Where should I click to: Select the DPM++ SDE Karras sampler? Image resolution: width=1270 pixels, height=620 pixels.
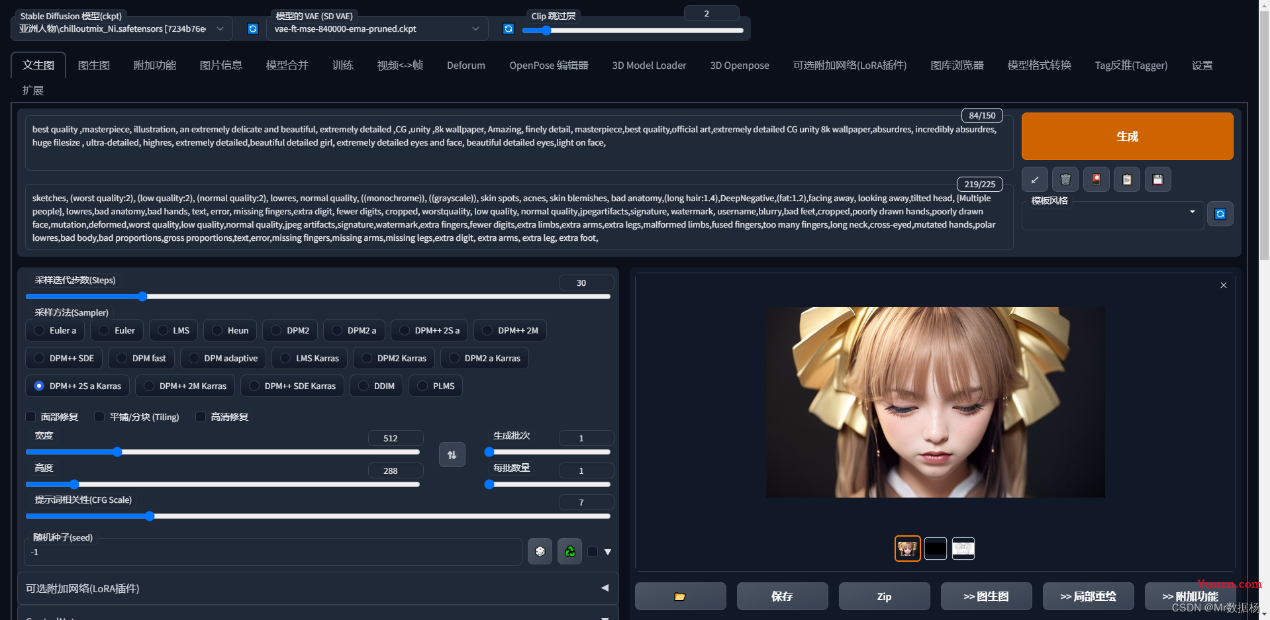pos(293,386)
